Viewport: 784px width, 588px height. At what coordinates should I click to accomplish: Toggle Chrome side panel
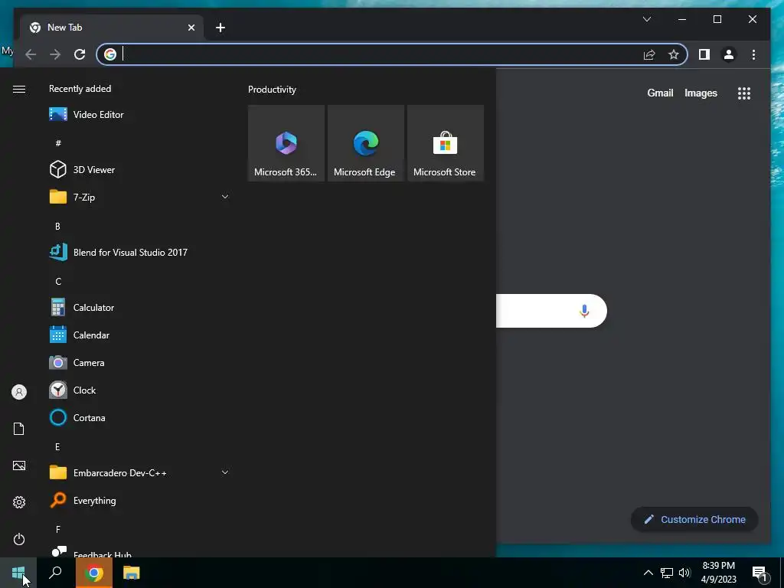point(704,54)
